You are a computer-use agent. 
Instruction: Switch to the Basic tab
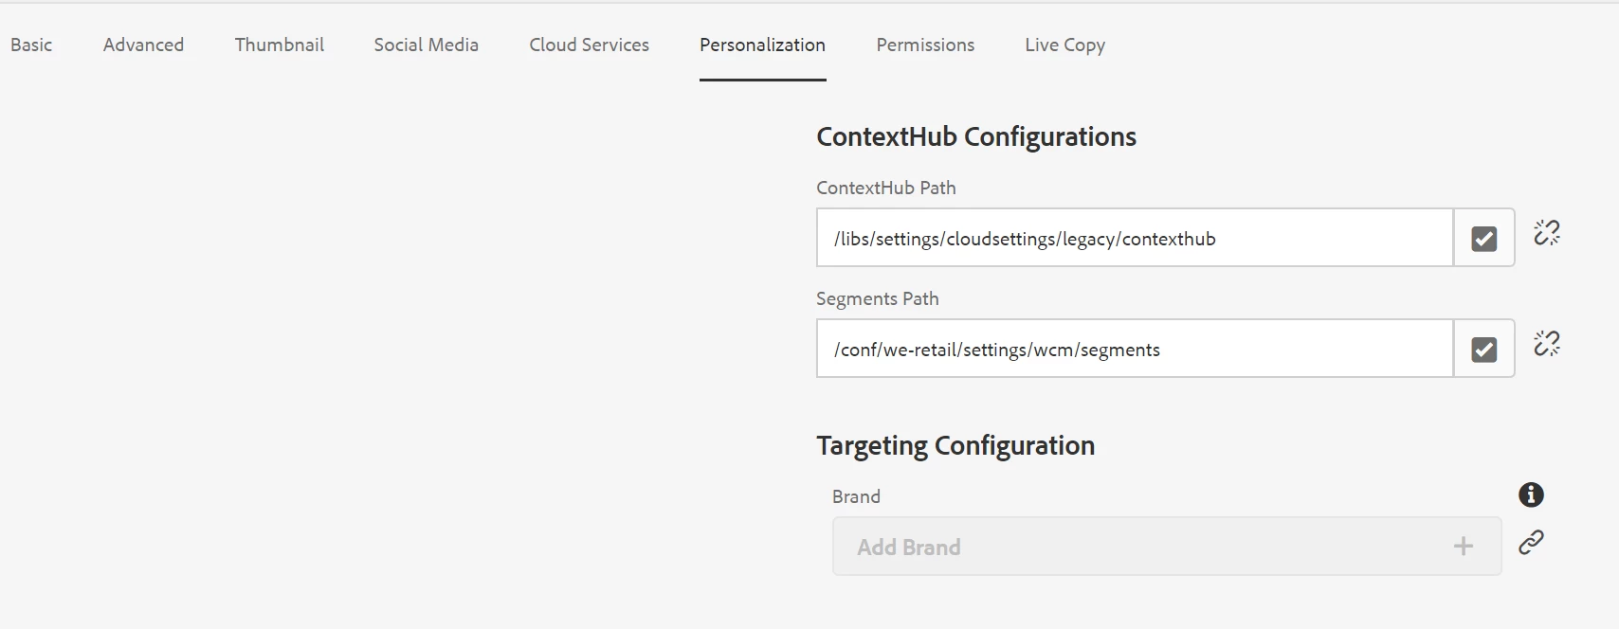(31, 45)
